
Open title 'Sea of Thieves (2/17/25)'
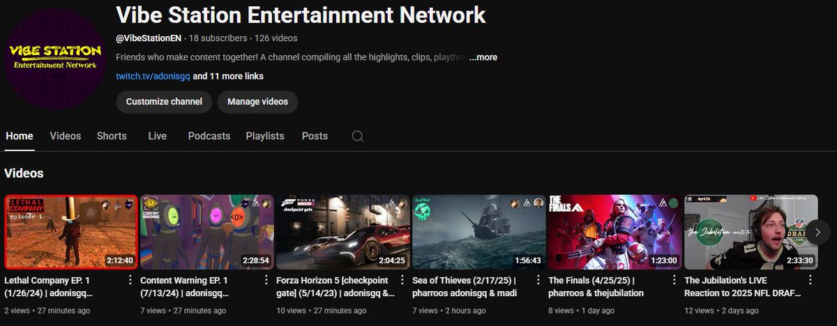tap(465, 287)
